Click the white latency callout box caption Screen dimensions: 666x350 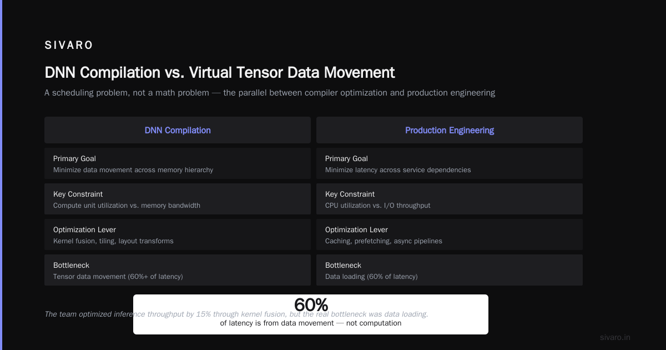311,323
